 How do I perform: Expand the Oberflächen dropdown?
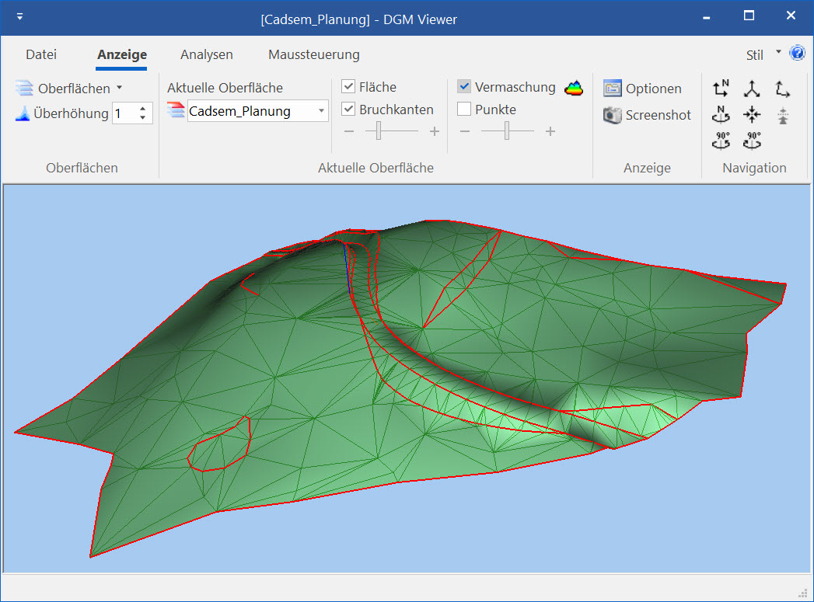click(x=119, y=88)
